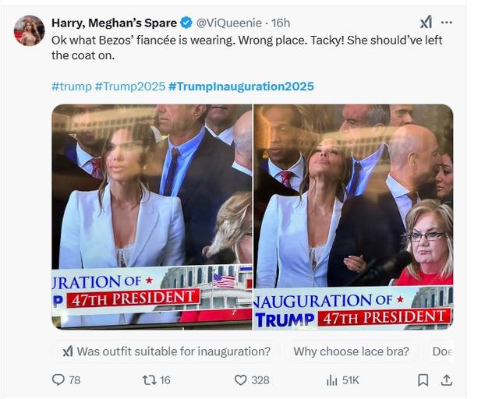Viewport: 485px width, 399px height.
Task: Click the share post icon
Action: [x=447, y=380]
